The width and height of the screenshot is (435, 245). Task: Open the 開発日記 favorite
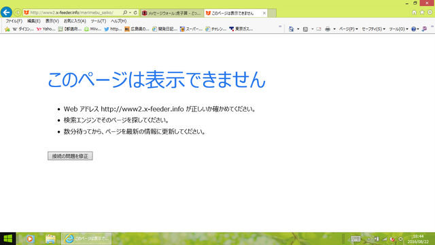(164, 29)
